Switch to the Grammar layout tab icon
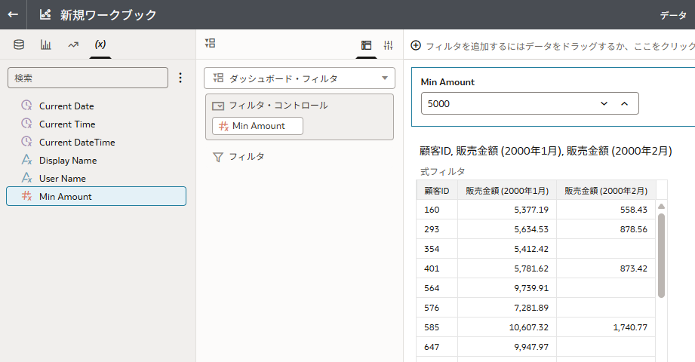Viewport: 695px width, 362px height. click(x=366, y=44)
